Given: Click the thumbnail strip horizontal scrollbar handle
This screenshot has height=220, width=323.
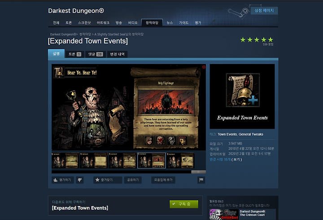Looking at the screenshot, I should pos(198,172).
